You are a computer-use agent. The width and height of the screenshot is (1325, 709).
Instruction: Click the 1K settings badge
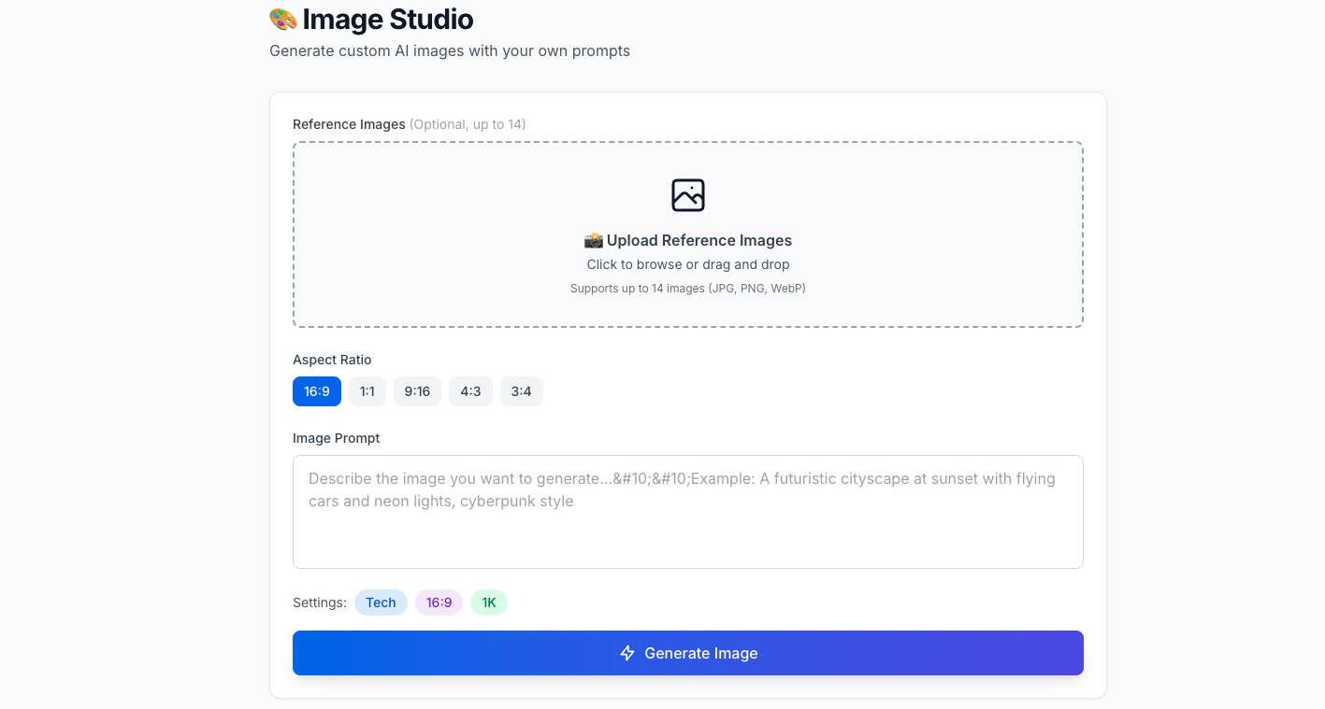[x=488, y=602]
